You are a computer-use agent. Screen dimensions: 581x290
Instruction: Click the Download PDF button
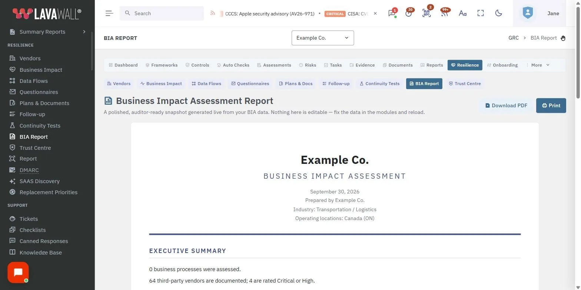tap(506, 105)
